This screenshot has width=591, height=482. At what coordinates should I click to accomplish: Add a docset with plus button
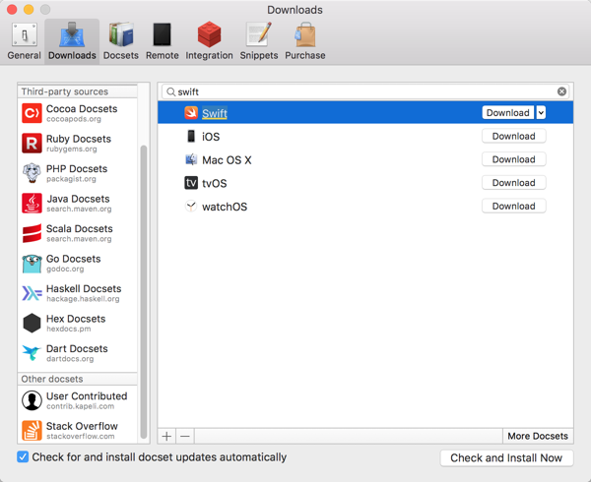(x=166, y=436)
